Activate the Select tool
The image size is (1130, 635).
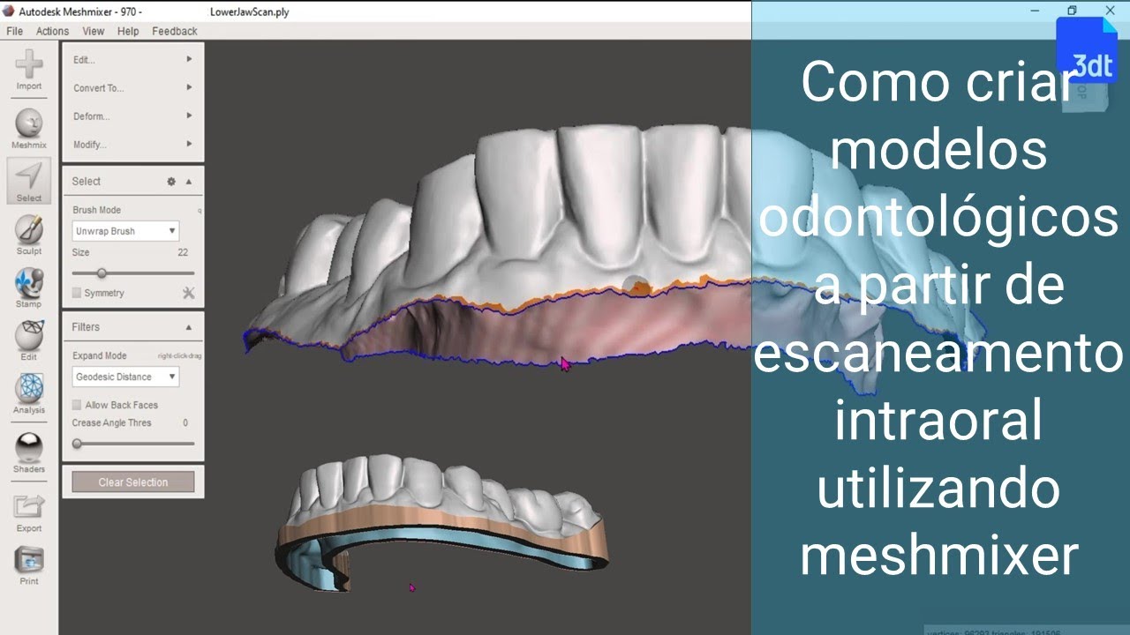click(29, 182)
